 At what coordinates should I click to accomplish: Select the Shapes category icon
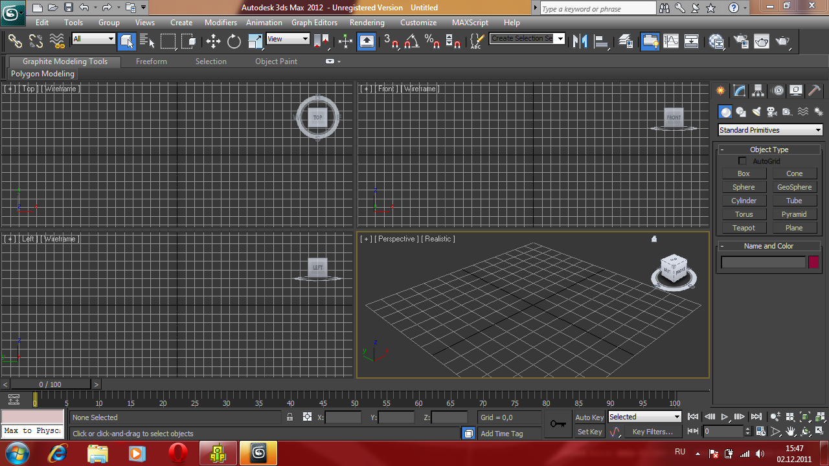(741, 112)
